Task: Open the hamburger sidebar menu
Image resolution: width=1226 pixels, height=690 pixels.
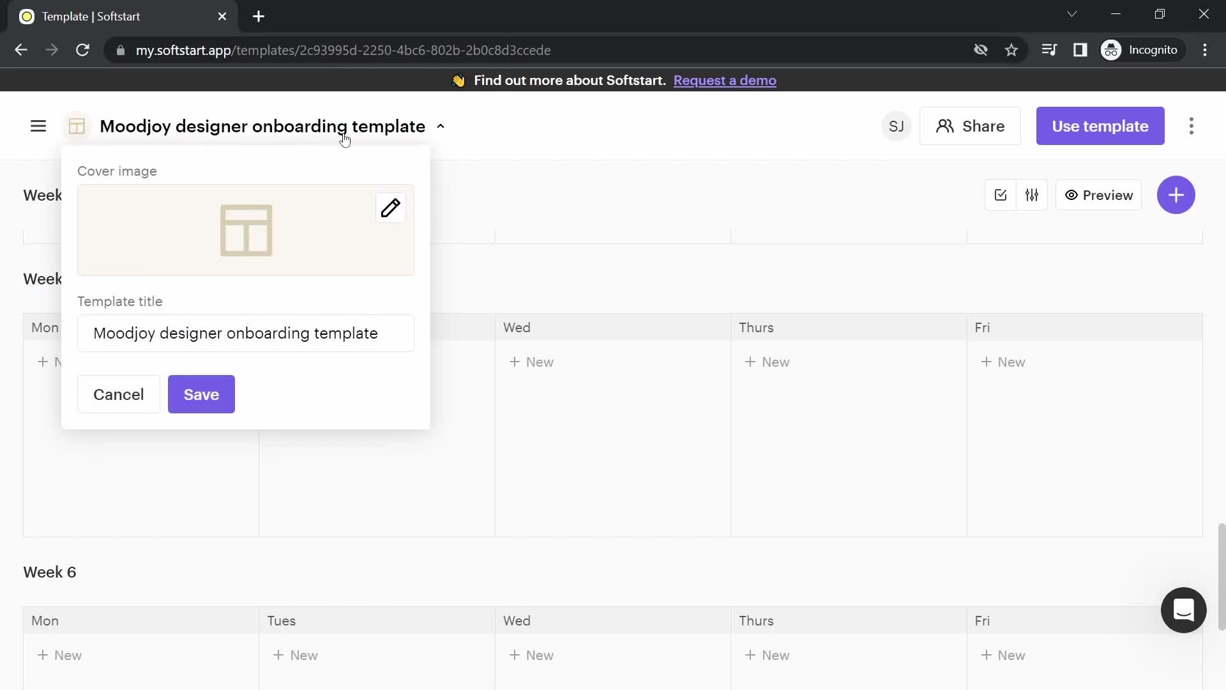Action: 38,126
